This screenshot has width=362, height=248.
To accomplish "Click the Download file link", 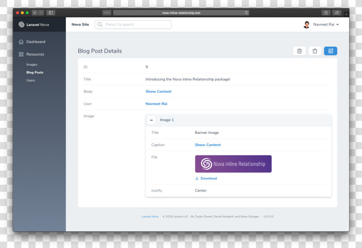I will (x=209, y=178).
